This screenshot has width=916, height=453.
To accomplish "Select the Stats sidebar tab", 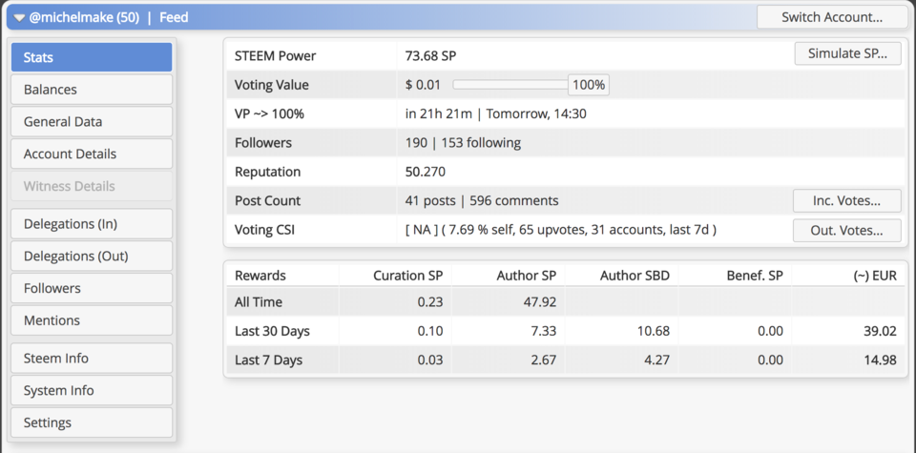I will coord(92,57).
